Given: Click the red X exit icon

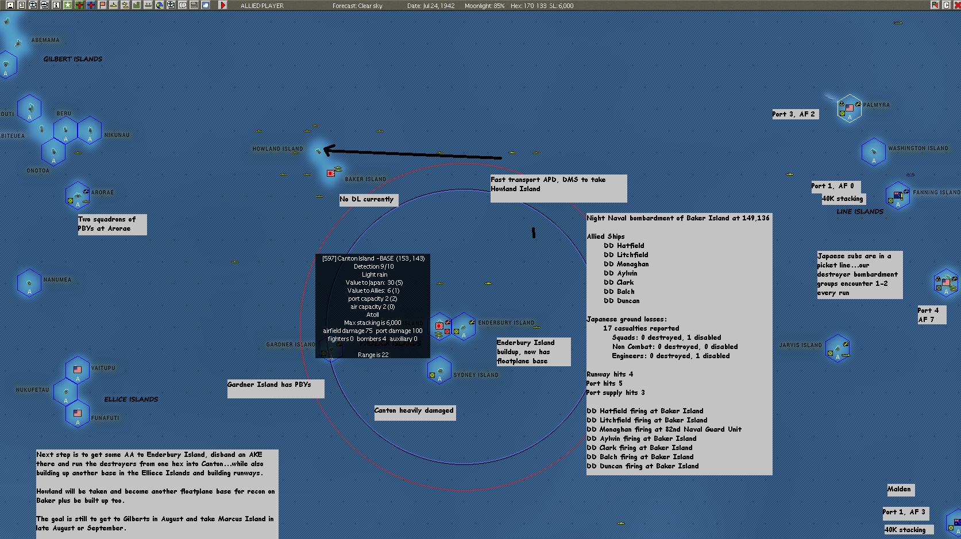Looking at the screenshot, I should pyautogui.click(x=956, y=5).
